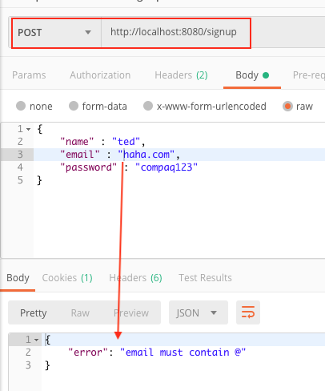Switch to the Params tab
Image resolution: width=325 pixels, height=391 pixels.
click(x=29, y=75)
